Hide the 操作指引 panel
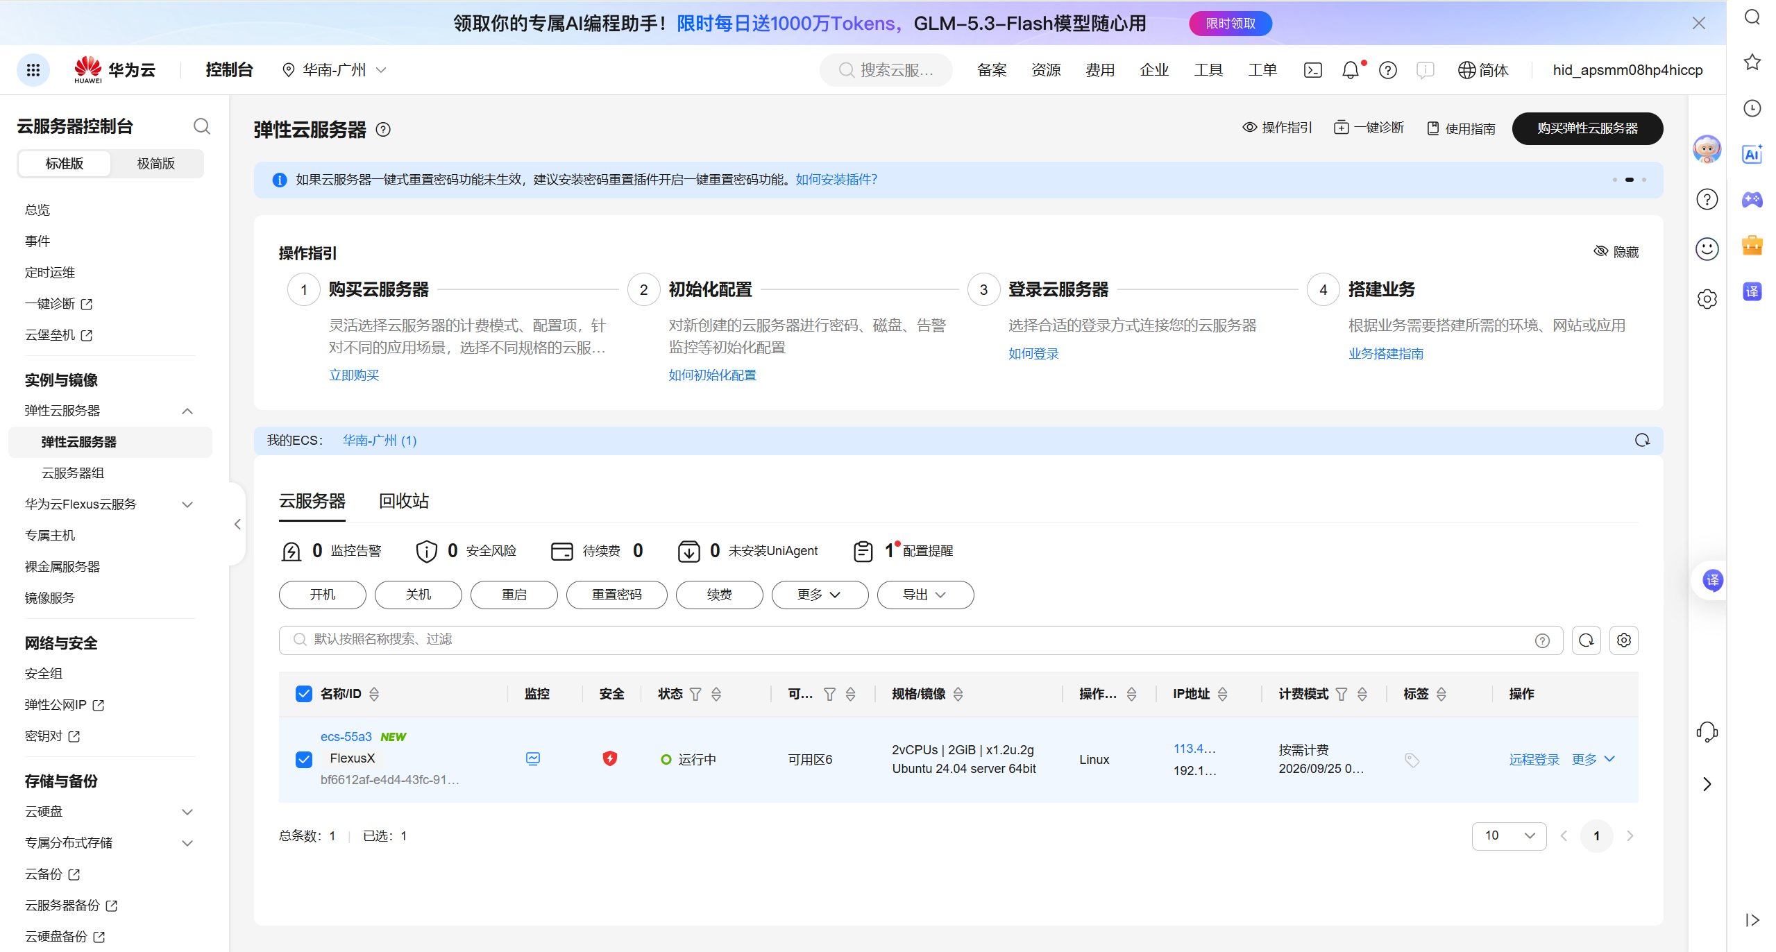The width and height of the screenshot is (1776, 952). (x=1616, y=251)
